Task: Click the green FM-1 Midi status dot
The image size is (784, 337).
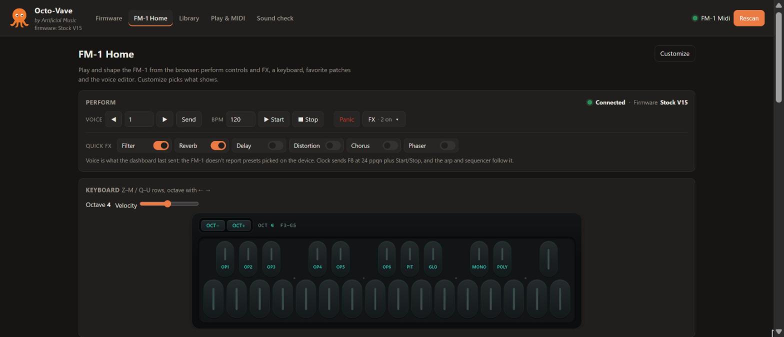Action: [x=694, y=18]
